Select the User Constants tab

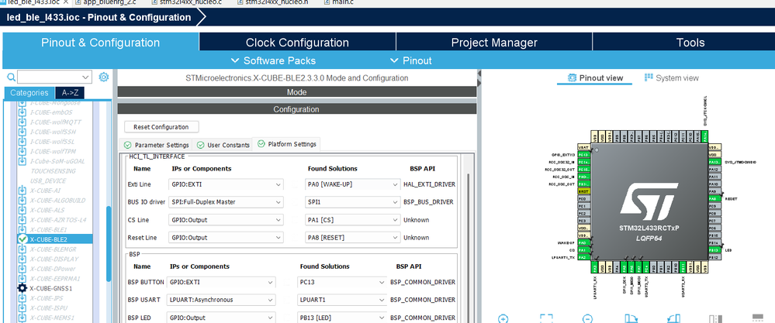[x=223, y=145]
